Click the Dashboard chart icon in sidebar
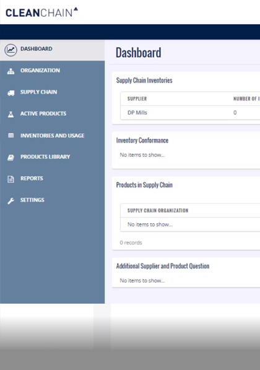Screen dimensions: 260x370 tap(11, 50)
